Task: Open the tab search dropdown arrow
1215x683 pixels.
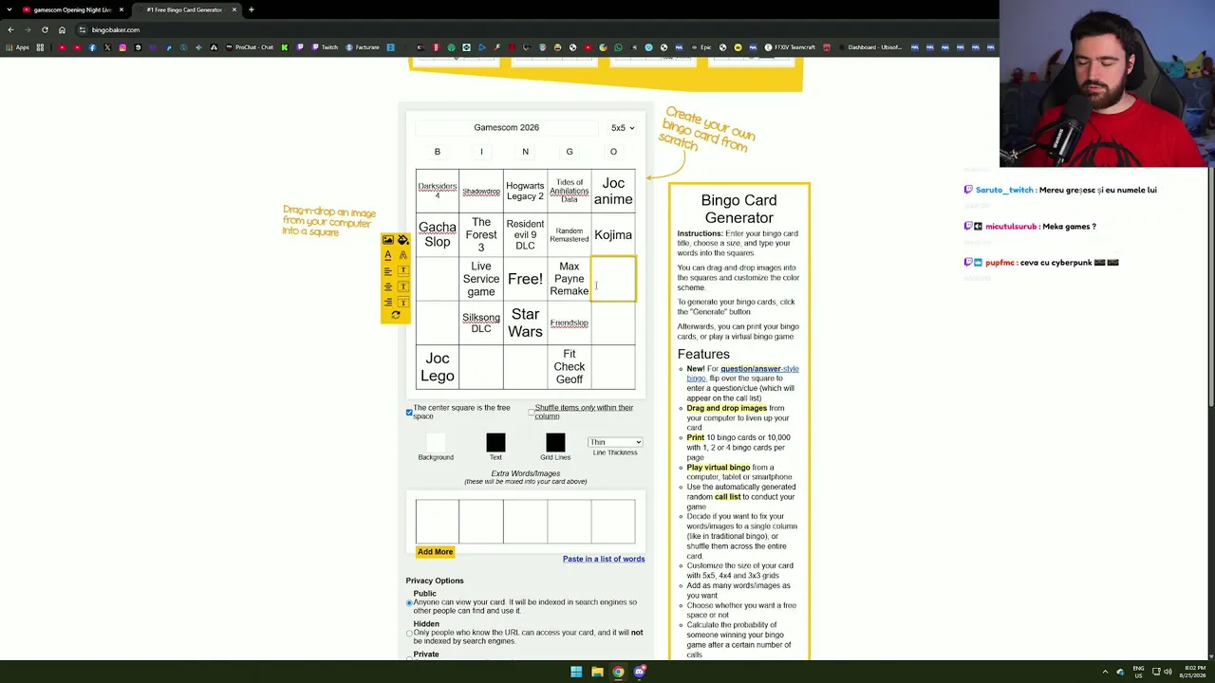Action: tap(9, 9)
